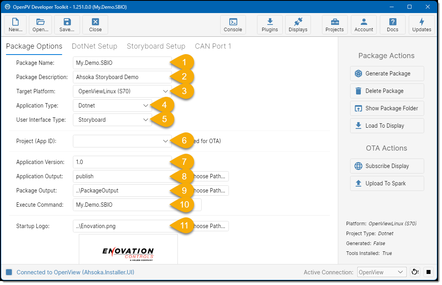Click the Delete Package button

(387, 91)
